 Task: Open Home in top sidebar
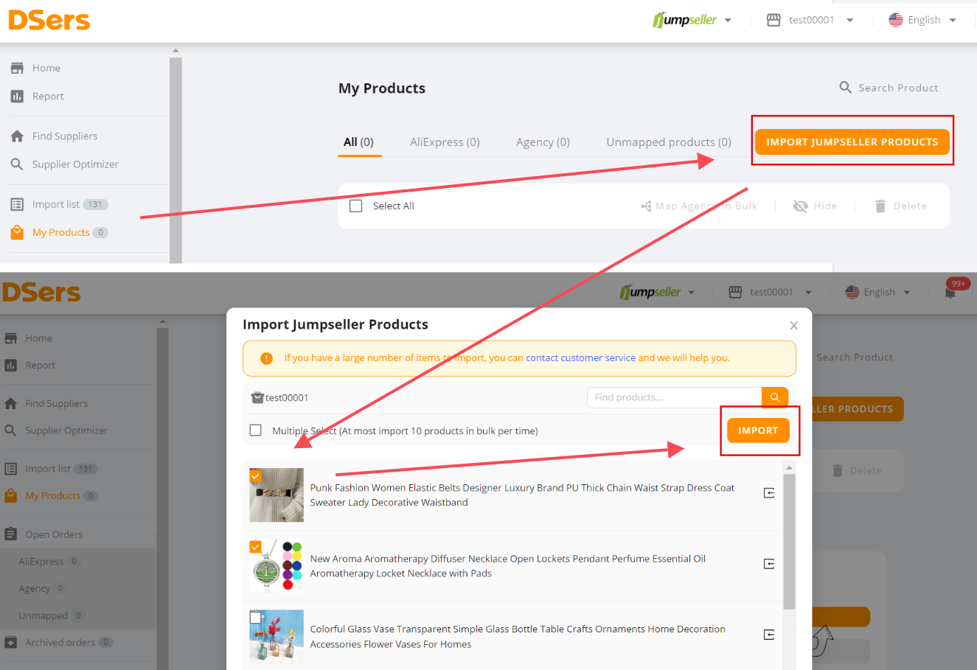(x=46, y=68)
